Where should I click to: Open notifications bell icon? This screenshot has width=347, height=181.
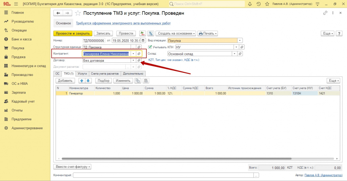250,4
